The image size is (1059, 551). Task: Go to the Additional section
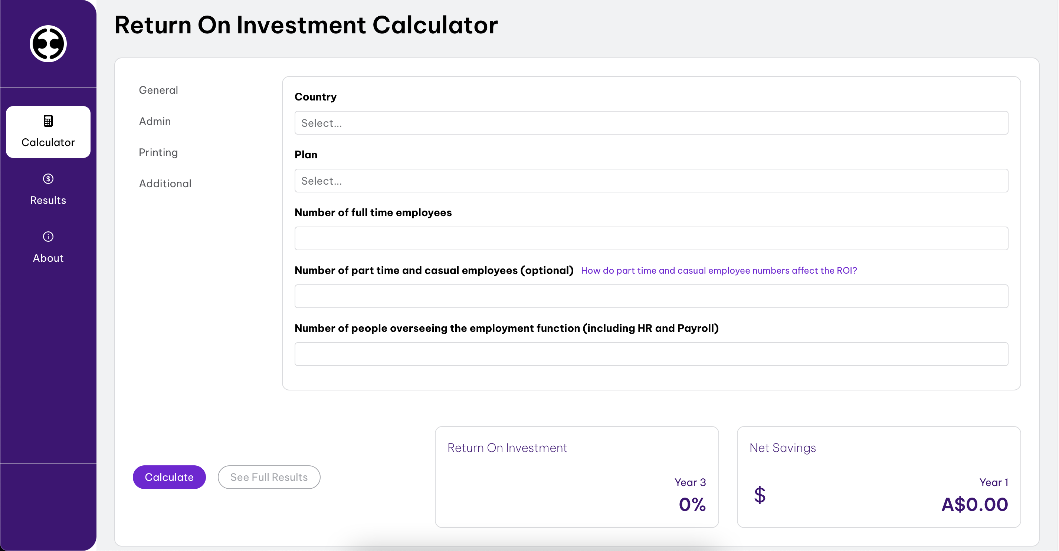point(165,184)
